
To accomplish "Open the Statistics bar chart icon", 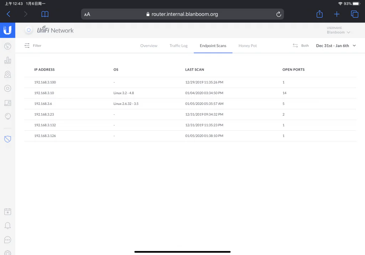I will (8, 60).
